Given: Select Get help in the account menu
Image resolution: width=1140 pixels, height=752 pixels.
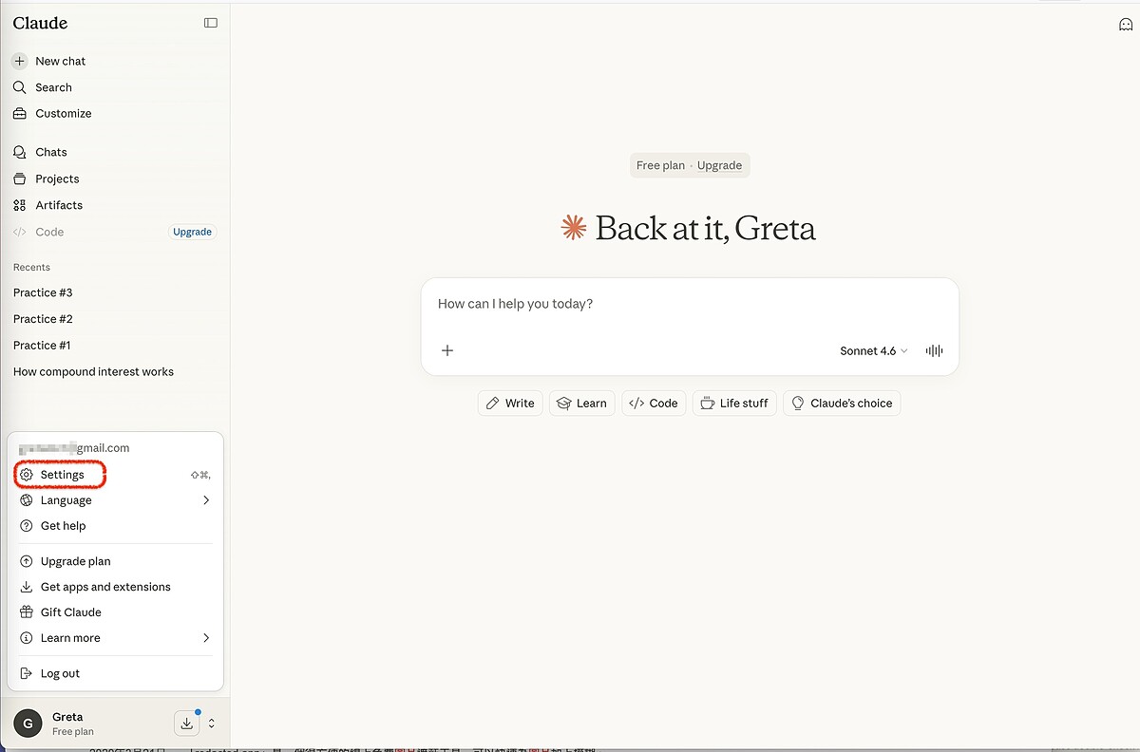Looking at the screenshot, I should 63,526.
